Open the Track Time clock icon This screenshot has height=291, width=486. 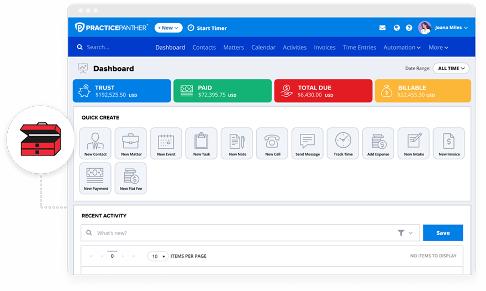click(343, 143)
